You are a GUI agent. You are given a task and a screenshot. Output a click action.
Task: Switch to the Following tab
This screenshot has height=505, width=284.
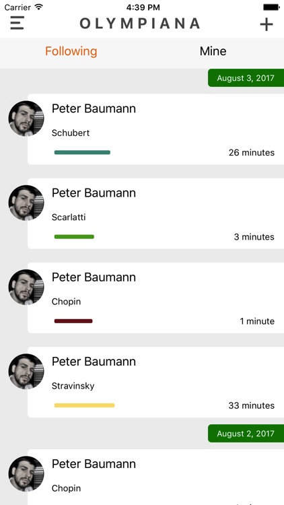(x=71, y=51)
